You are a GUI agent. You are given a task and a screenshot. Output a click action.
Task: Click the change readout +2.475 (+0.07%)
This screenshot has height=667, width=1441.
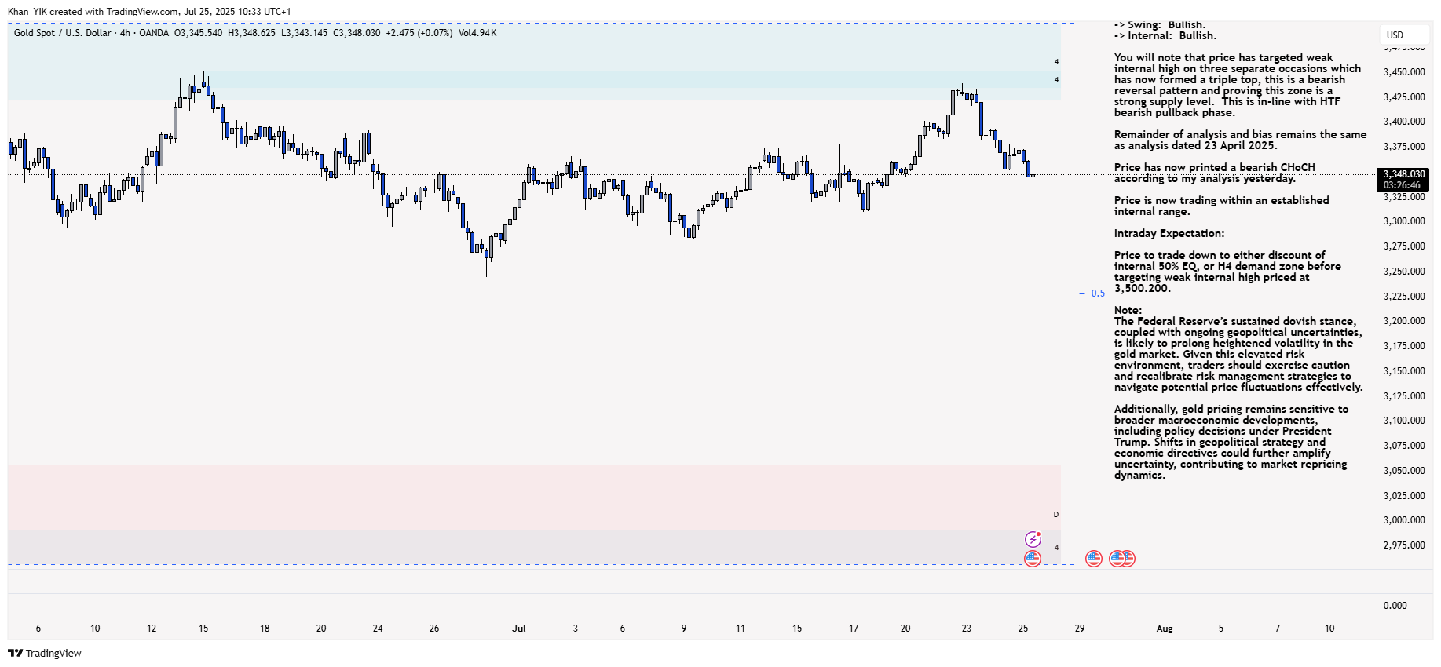coord(419,33)
